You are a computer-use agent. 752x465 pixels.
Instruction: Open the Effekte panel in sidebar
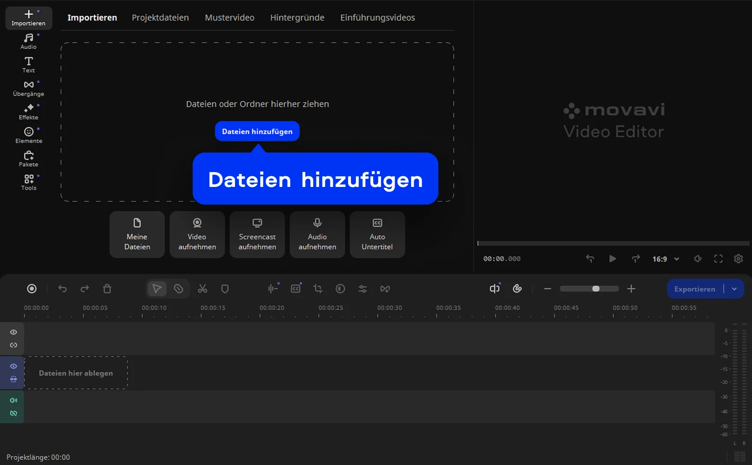click(28, 112)
